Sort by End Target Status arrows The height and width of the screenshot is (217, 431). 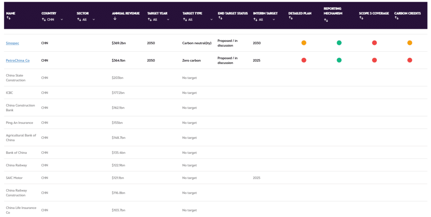(x=220, y=18)
